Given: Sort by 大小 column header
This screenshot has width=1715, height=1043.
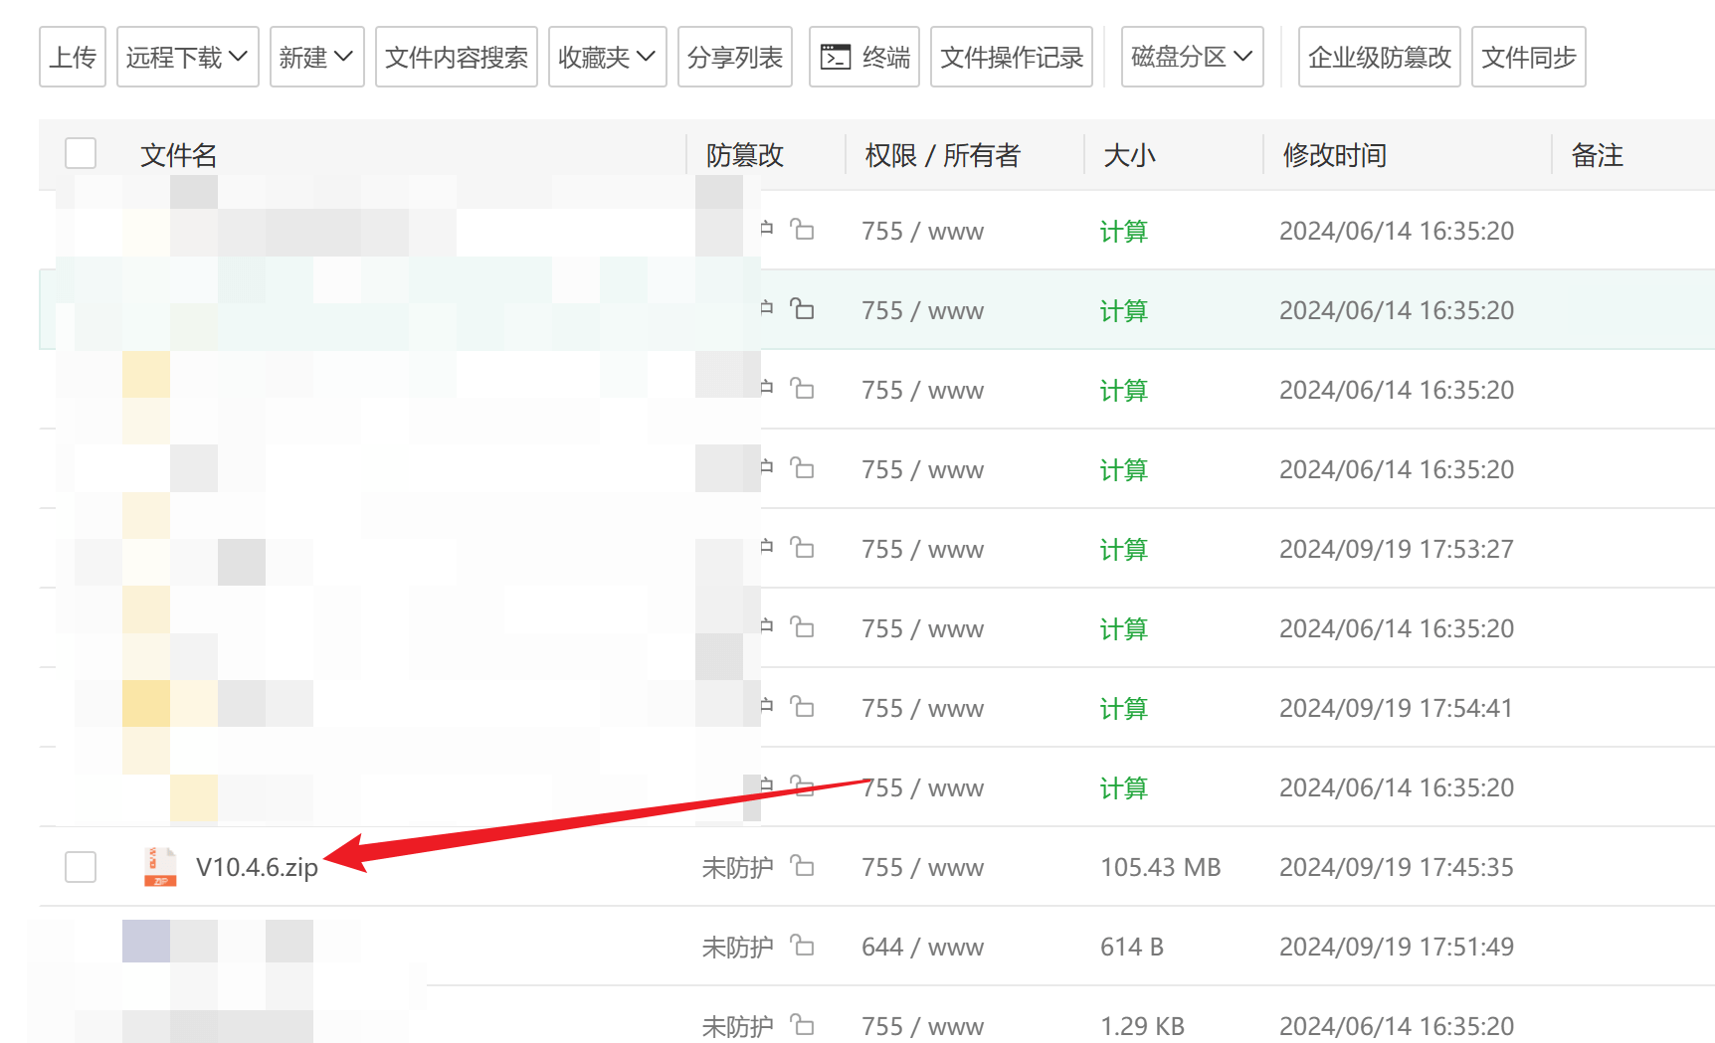Looking at the screenshot, I should (x=1129, y=155).
